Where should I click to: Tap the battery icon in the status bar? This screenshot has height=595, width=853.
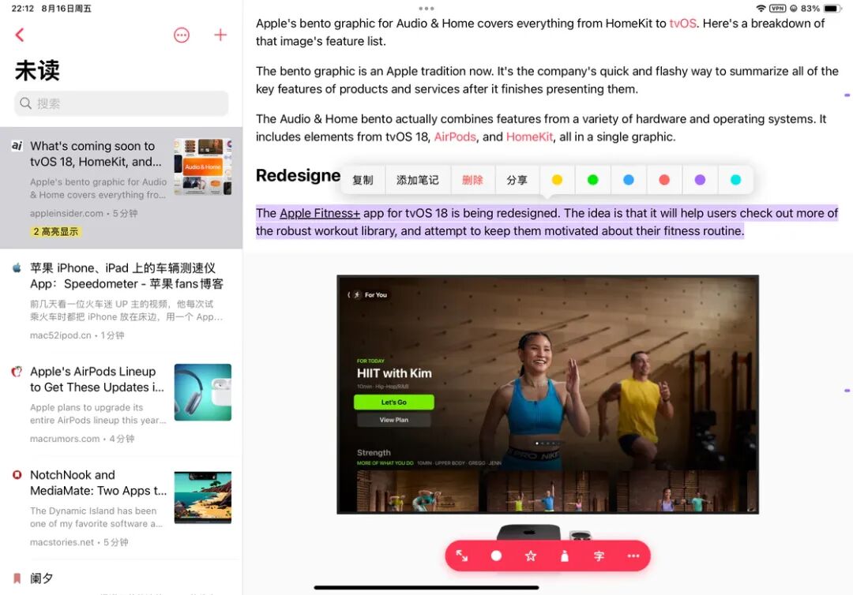(832, 8)
